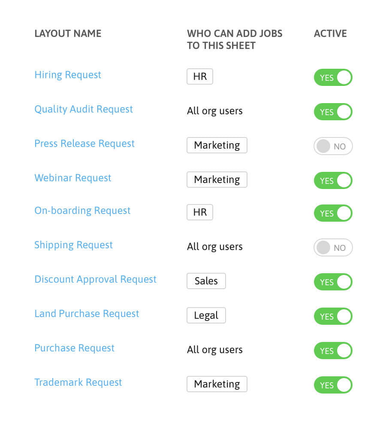
Task: Open the Trademark Request layout
Action: point(78,383)
